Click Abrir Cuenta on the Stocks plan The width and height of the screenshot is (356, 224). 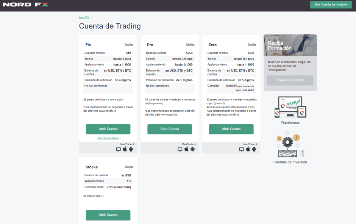pyautogui.click(x=108, y=215)
